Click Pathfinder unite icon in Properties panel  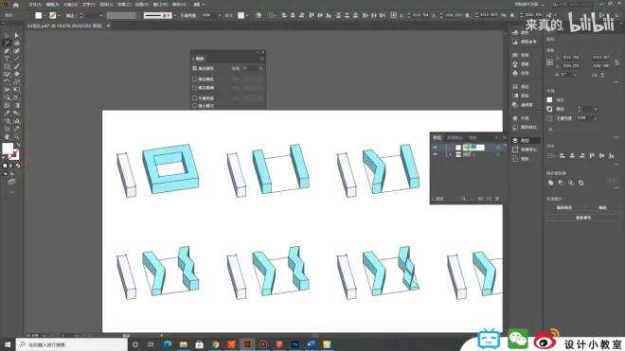(550, 183)
